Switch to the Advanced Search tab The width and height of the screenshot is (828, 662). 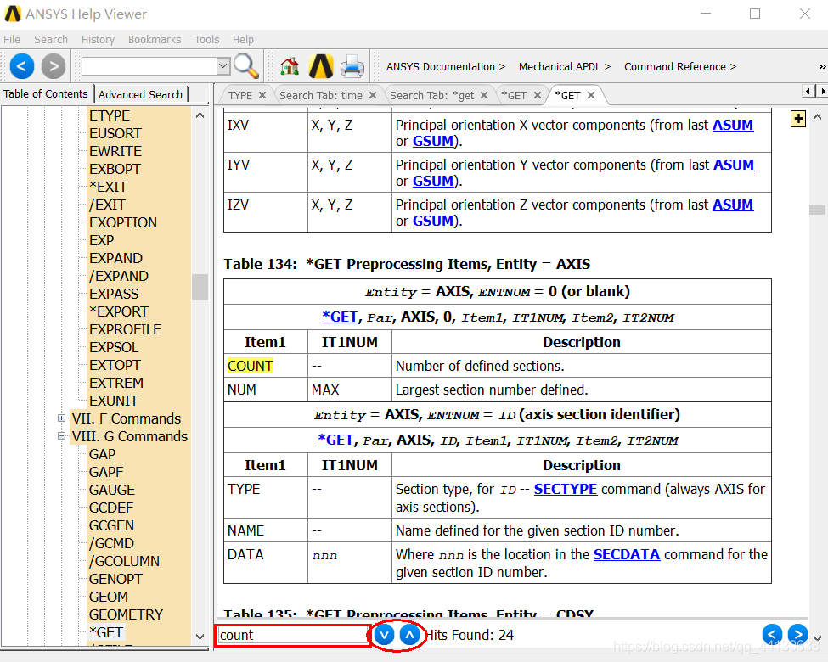click(x=140, y=94)
